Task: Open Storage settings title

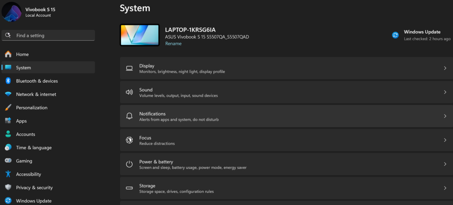Action: pyautogui.click(x=147, y=186)
